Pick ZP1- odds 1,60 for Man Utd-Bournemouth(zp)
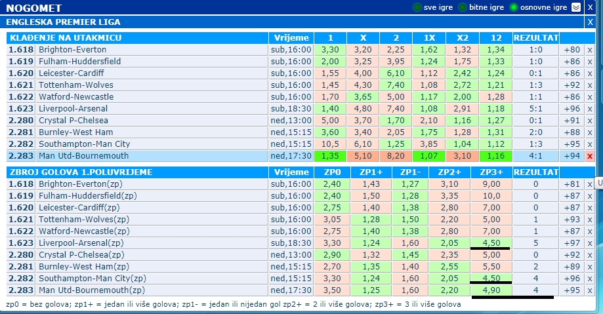The width and height of the screenshot is (603, 314). pos(410,290)
